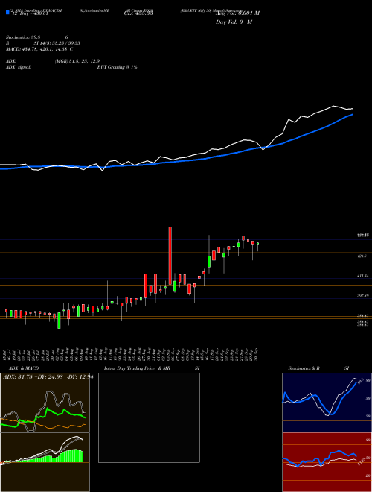Click the green +DY line in the ADX panel
The width and height of the screenshot is (372, 492).
click(43, 416)
